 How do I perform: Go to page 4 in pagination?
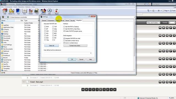(101, 89)
